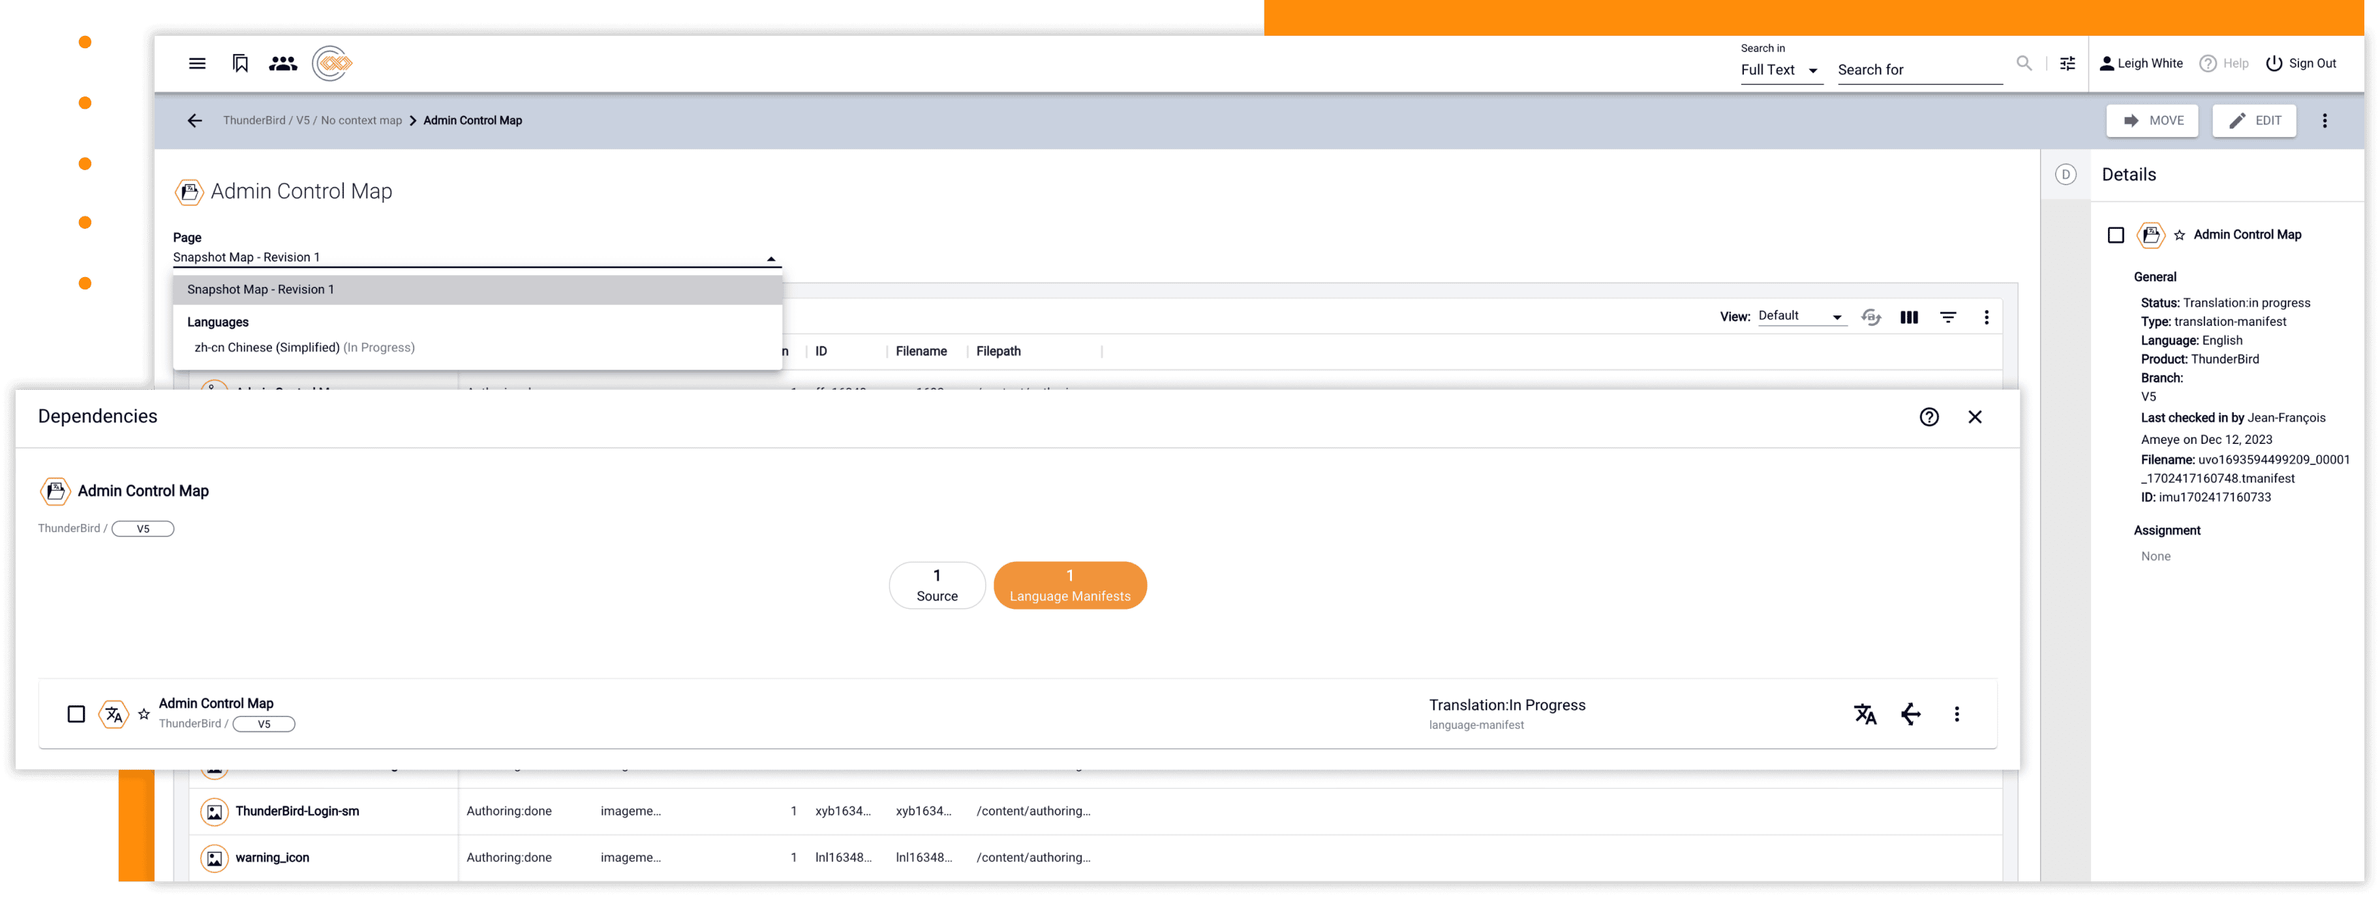Screen dimensions: 2380x897
Task: Open dependencies via the branching arrows icon
Action: 1911,713
